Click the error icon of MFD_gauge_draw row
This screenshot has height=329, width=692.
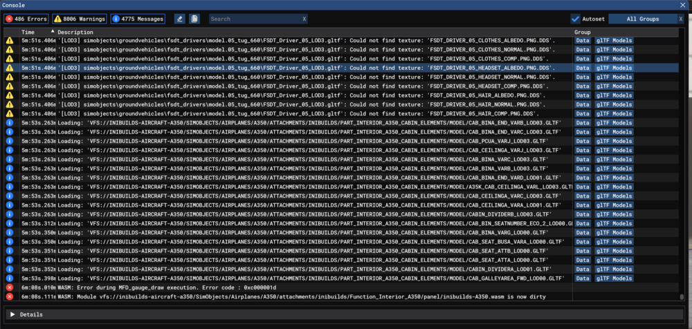pyautogui.click(x=10, y=287)
